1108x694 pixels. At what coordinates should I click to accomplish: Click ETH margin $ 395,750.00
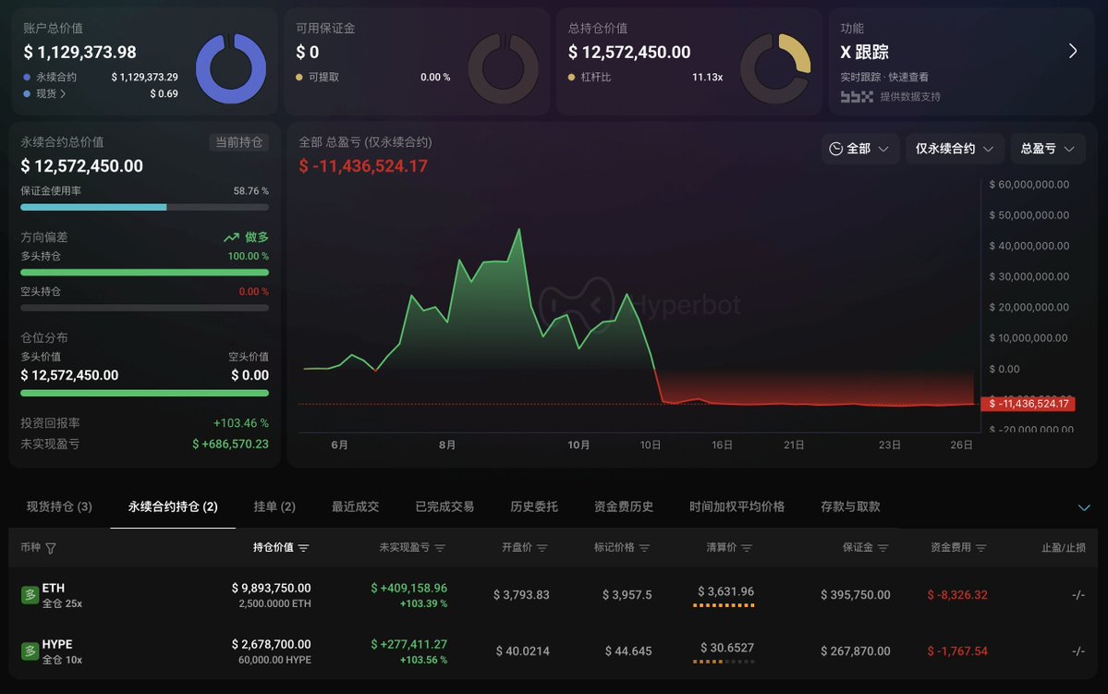point(855,595)
